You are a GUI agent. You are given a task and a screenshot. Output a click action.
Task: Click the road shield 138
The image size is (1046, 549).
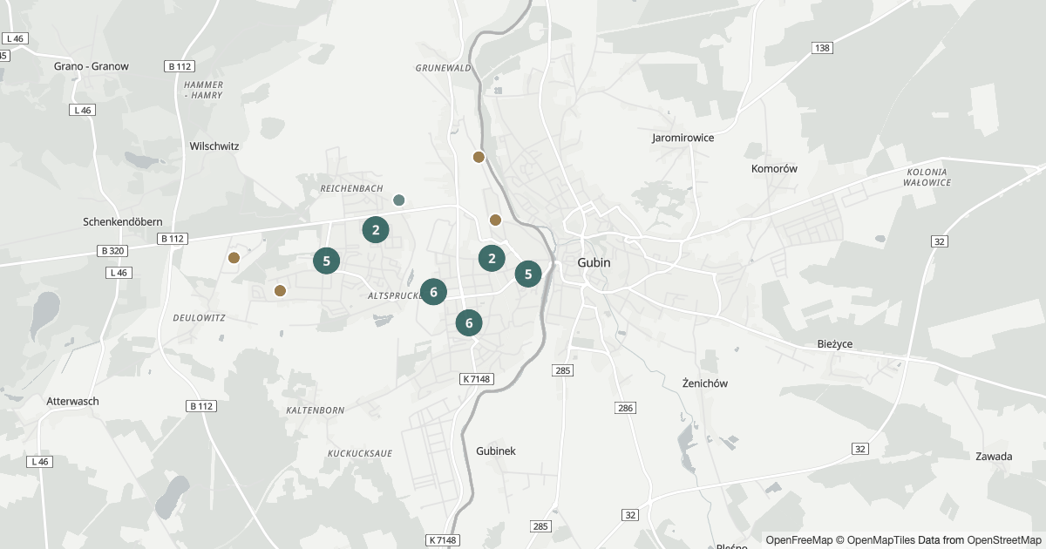tap(822, 48)
